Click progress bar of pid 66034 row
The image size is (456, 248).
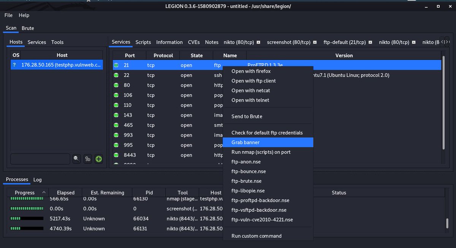coord(27,218)
